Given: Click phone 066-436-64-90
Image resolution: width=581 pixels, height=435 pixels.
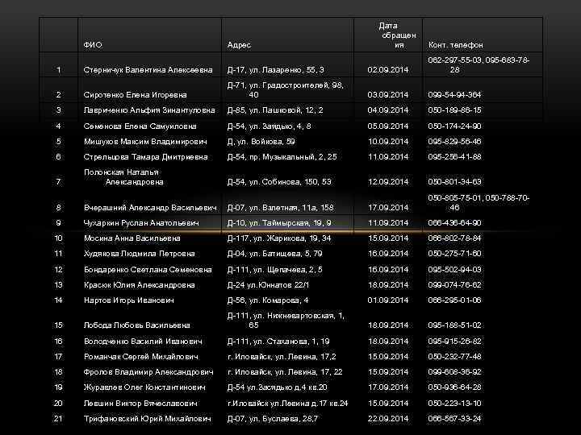Looking at the screenshot, I should point(454,223).
